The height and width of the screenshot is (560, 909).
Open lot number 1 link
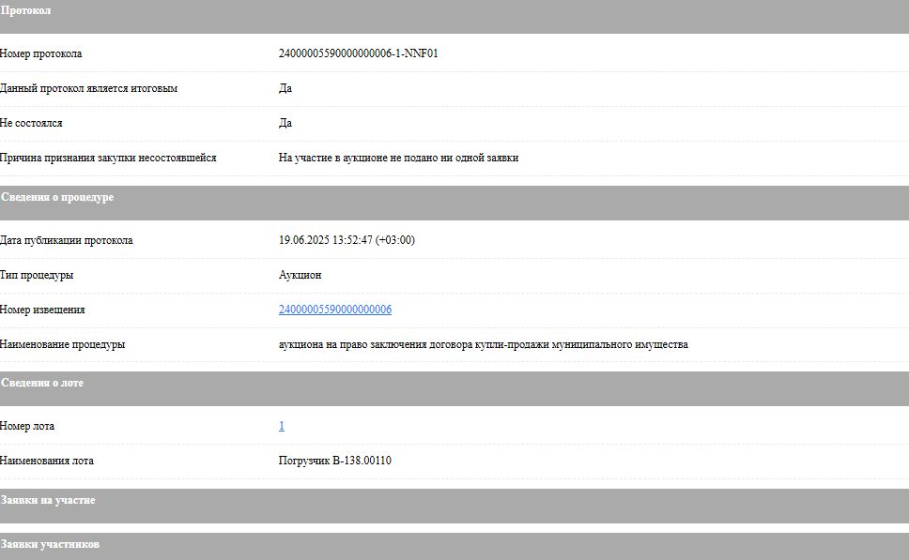pos(282,426)
